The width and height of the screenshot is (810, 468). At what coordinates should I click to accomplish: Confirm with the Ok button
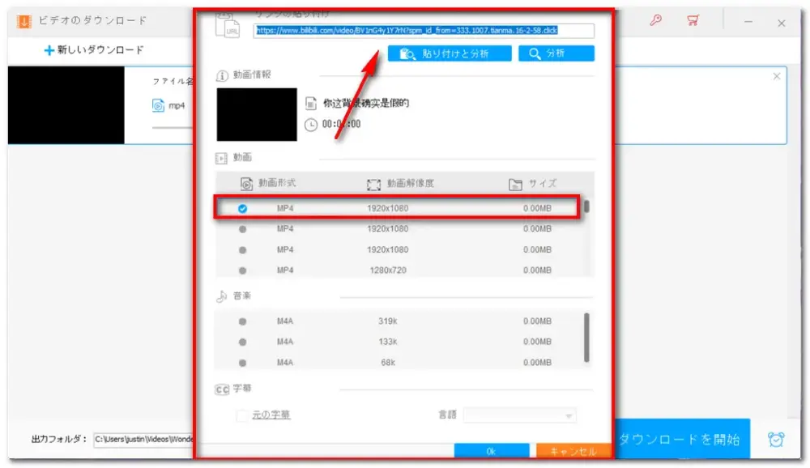(x=491, y=451)
